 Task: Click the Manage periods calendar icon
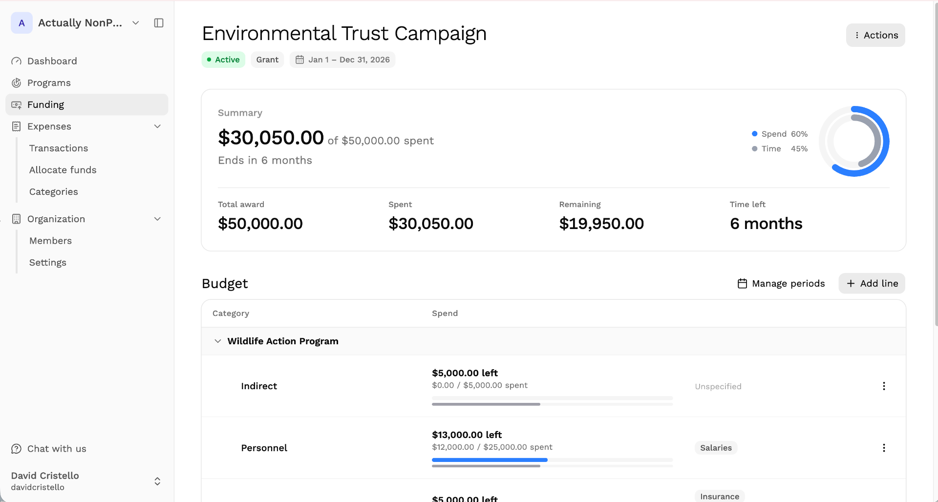[742, 283]
